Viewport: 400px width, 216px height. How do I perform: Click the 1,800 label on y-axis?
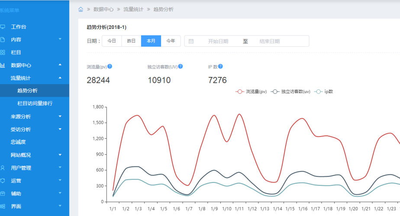click(98, 107)
